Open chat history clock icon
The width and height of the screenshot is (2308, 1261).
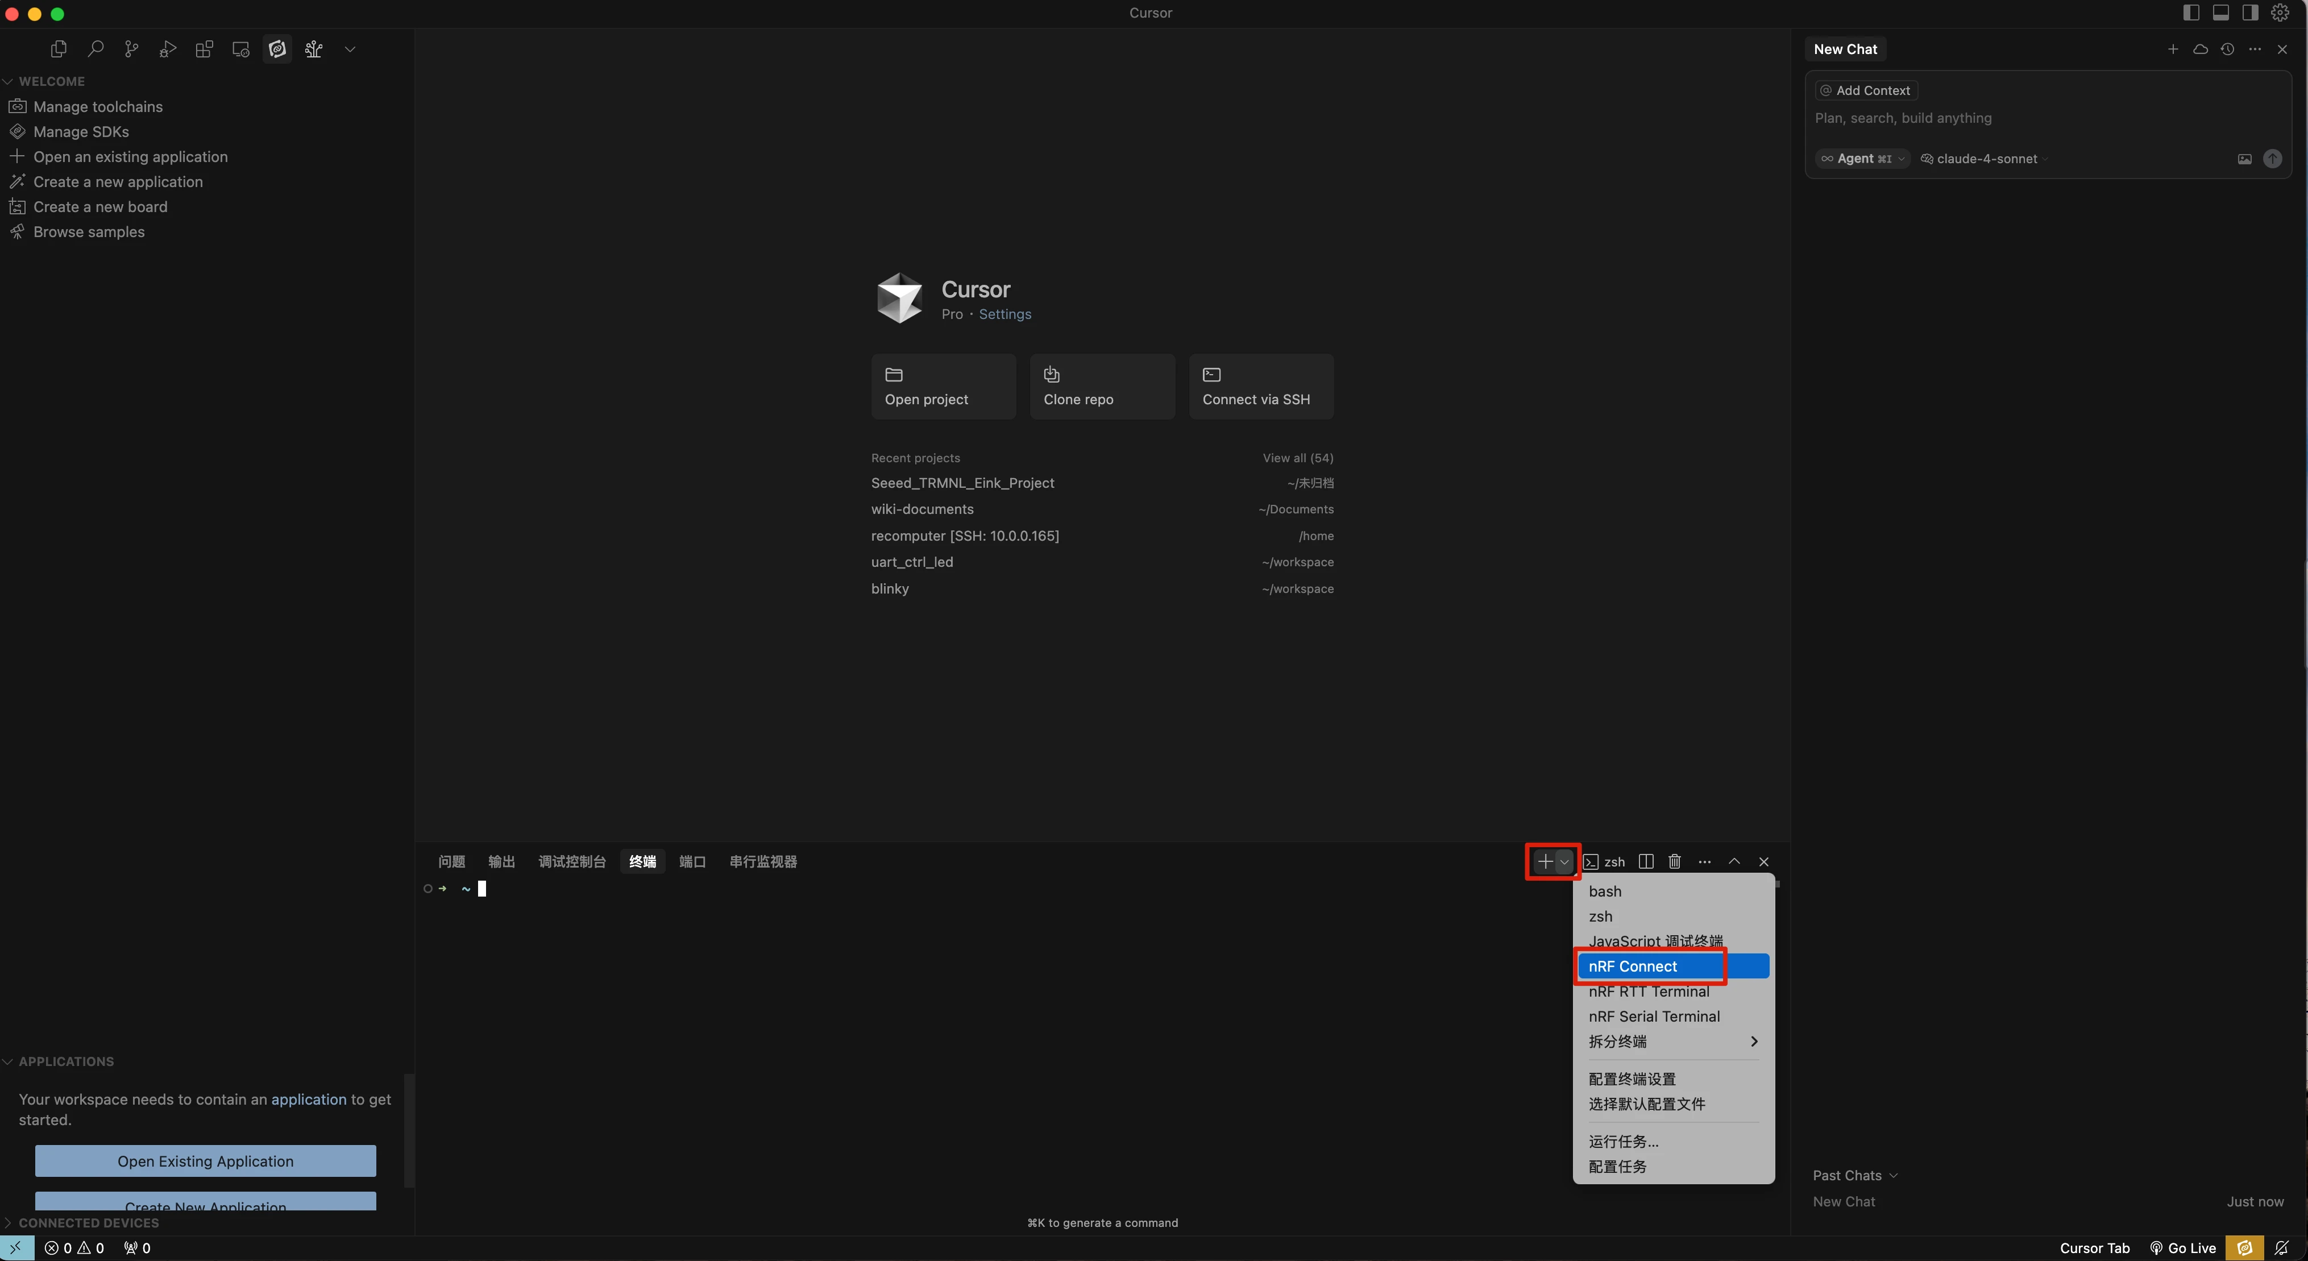2227,49
